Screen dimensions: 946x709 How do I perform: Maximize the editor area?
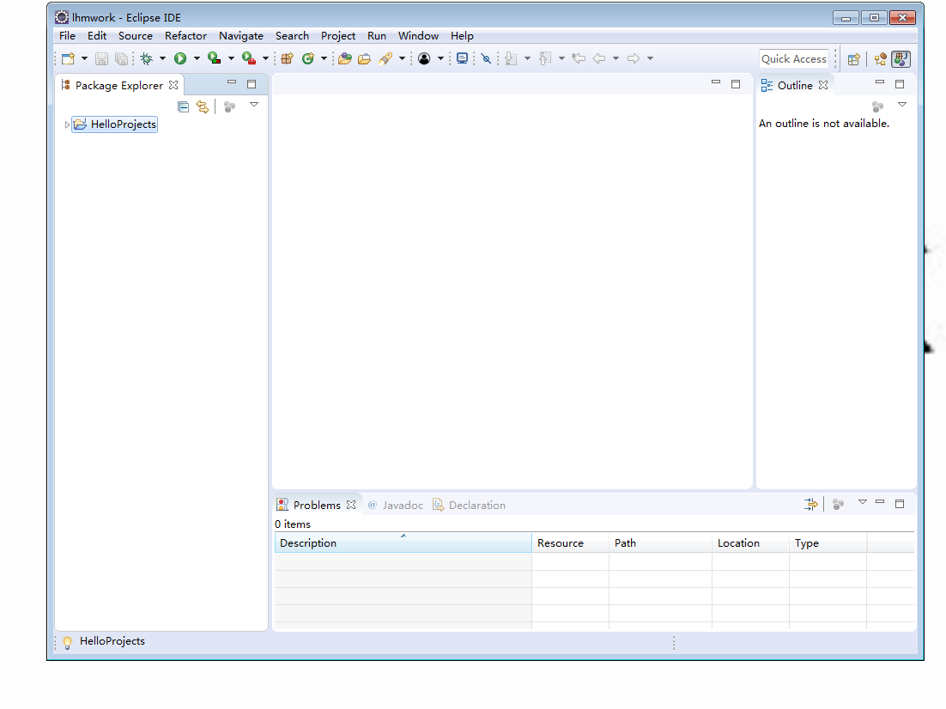click(x=736, y=84)
